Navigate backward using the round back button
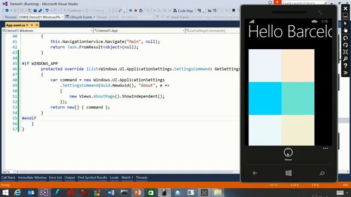351x197 pixels. (7, 10)
